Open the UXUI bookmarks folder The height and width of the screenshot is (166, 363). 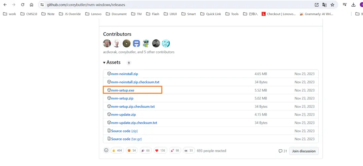click(x=170, y=14)
